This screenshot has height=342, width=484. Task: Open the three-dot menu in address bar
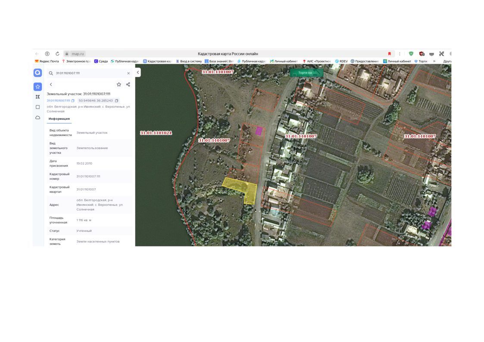pyautogui.click(x=400, y=54)
